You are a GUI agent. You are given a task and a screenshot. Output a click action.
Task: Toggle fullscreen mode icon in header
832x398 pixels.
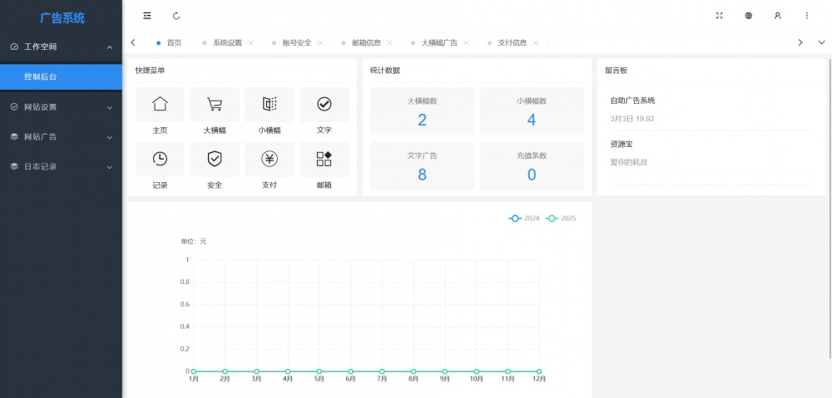720,16
